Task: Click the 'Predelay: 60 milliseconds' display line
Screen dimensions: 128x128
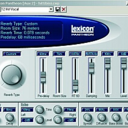Action: [x=23, y=37]
